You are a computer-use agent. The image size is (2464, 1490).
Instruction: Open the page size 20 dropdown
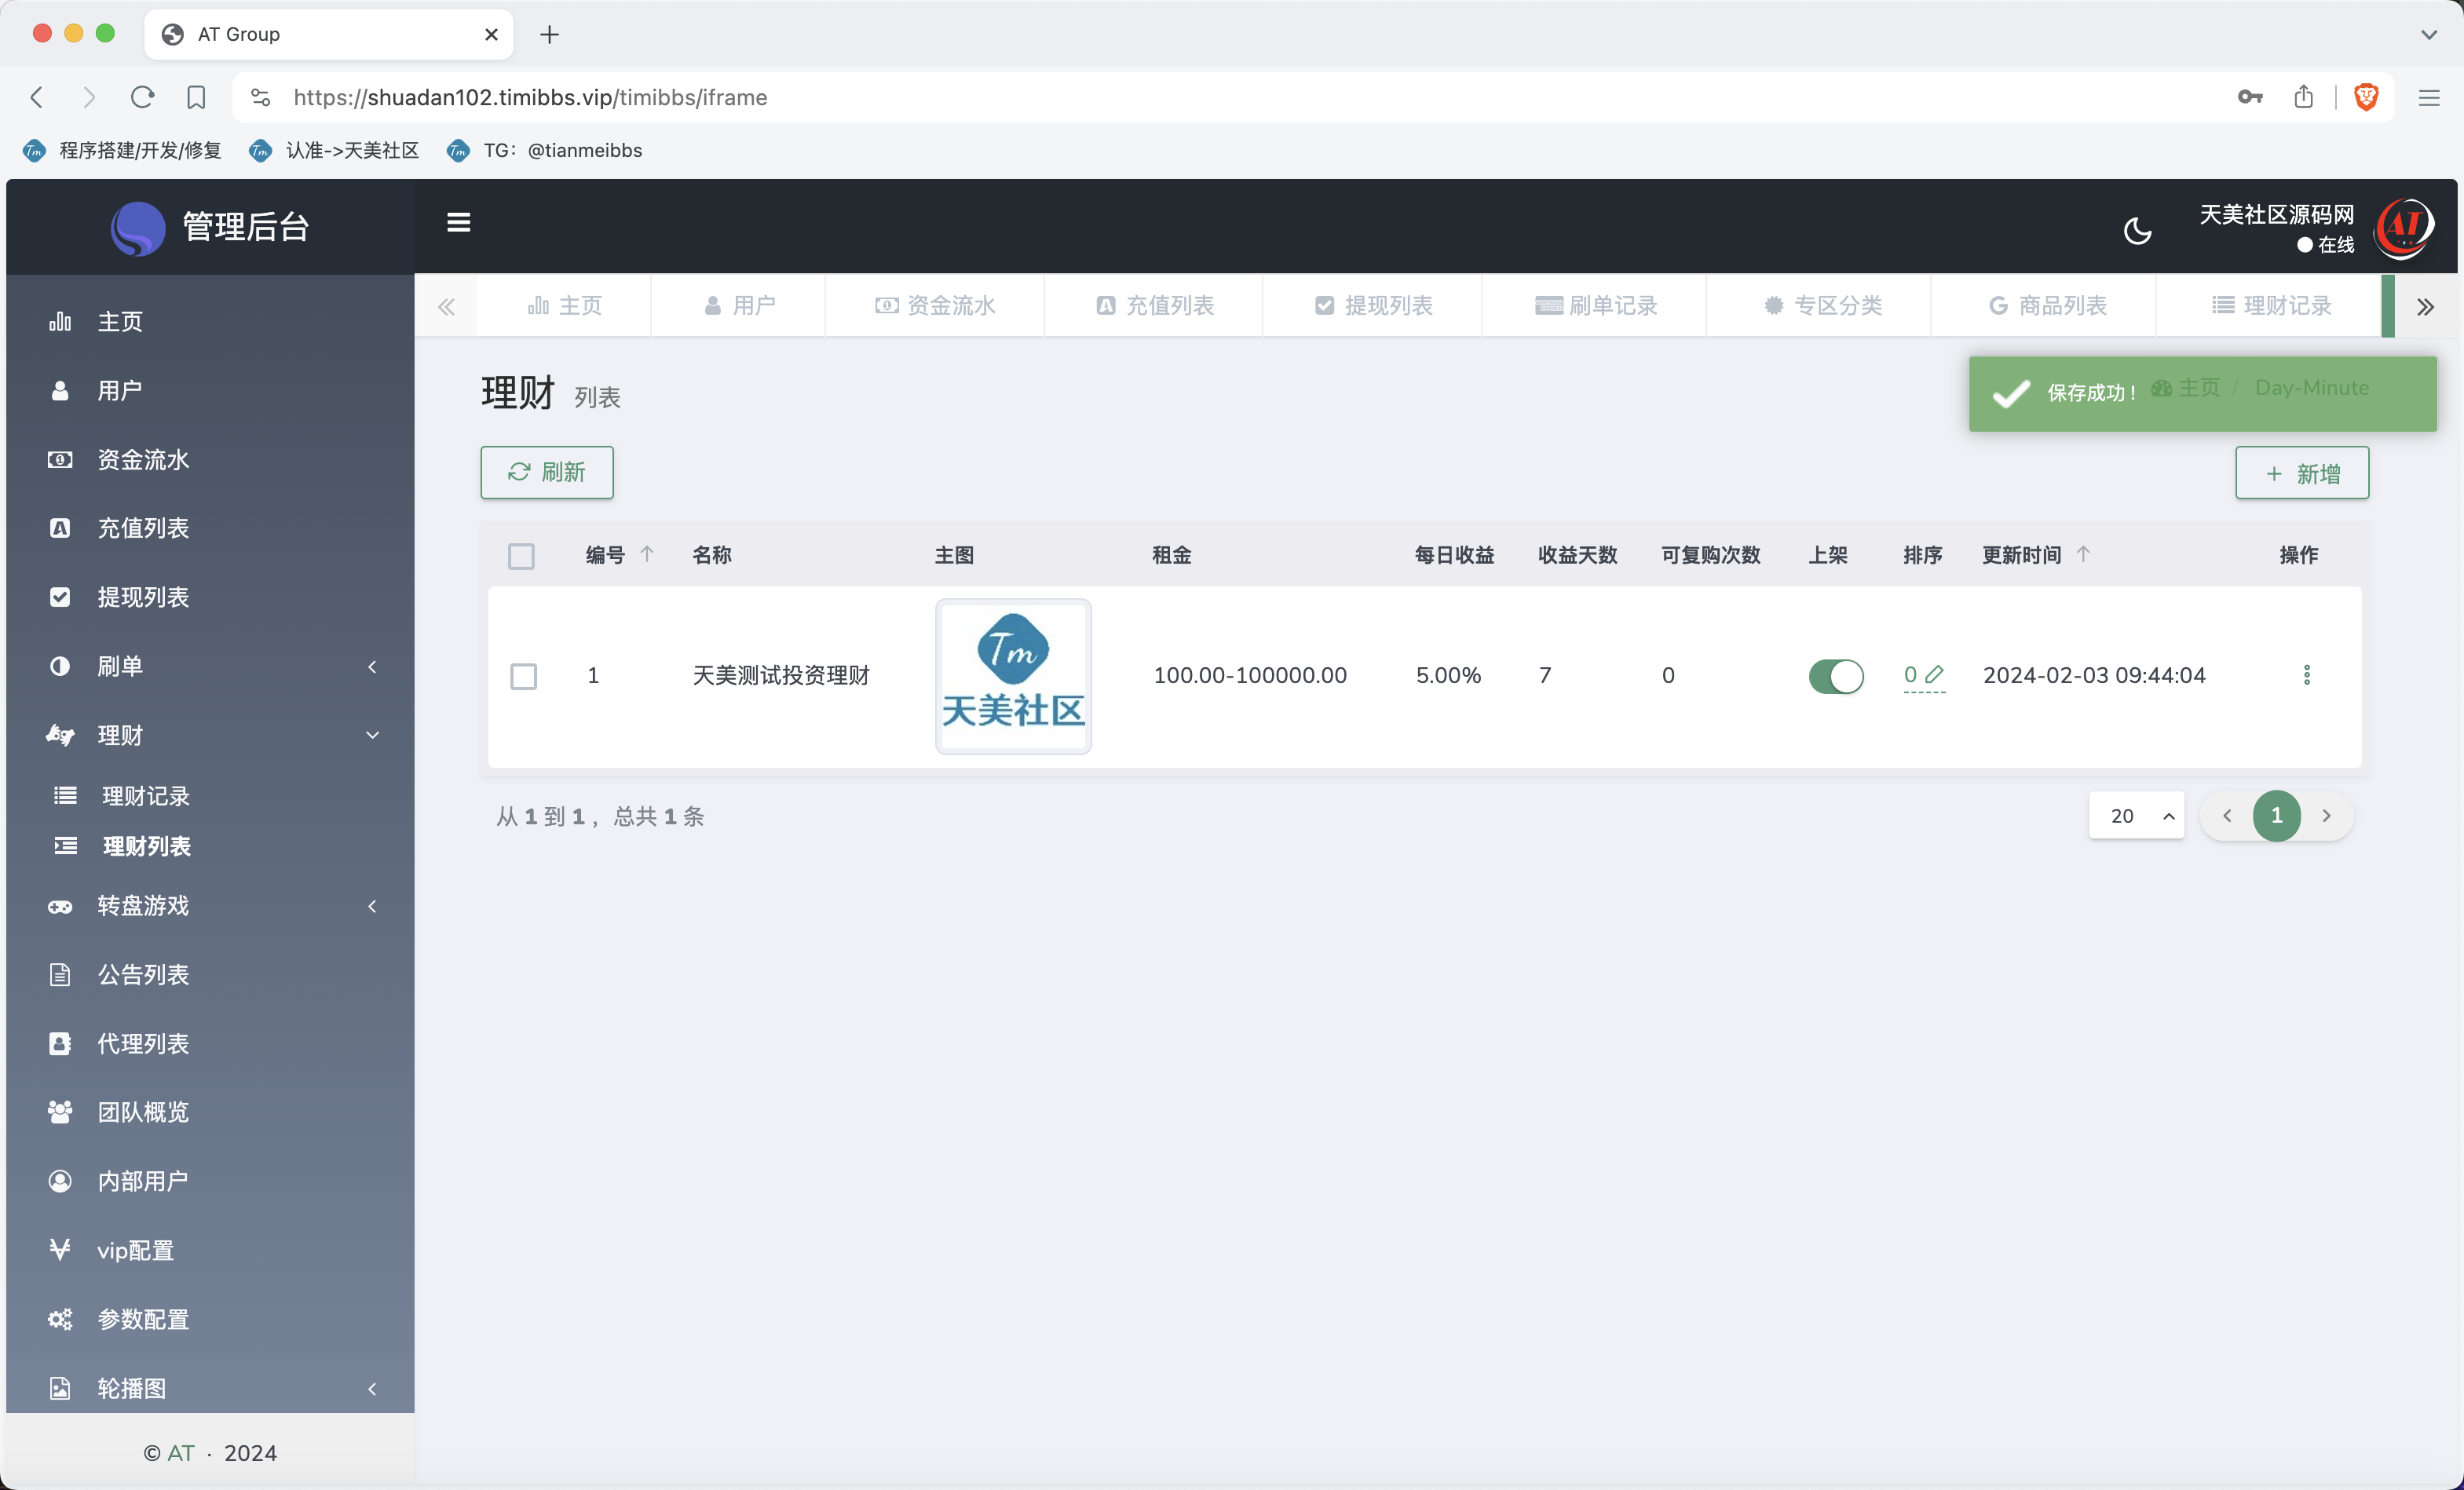(x=2136, y=816)
